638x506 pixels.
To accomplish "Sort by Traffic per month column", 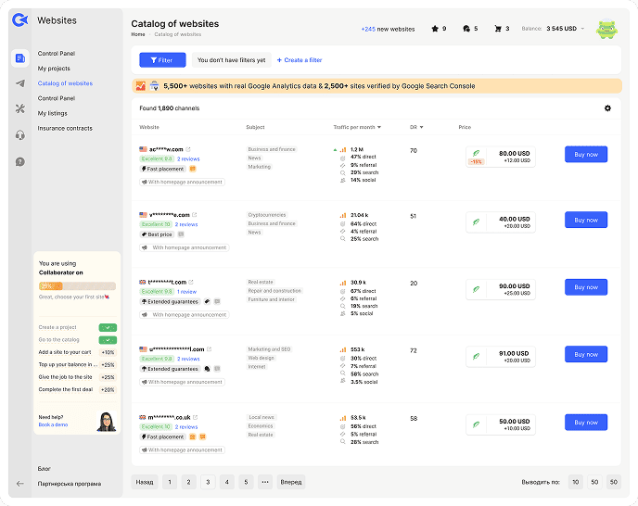I will click(x=357, y=127).
